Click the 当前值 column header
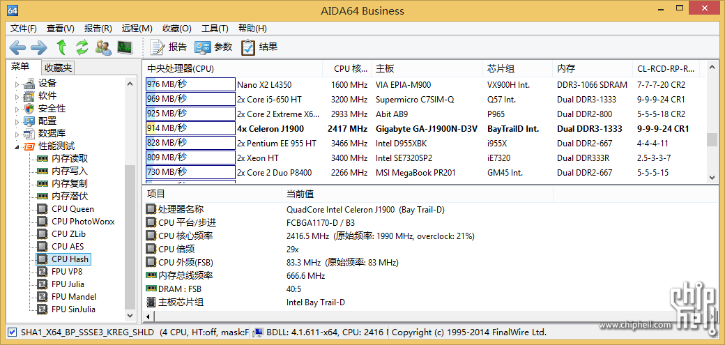The width and height of the screenshot is (725, 345). (417, 194)
